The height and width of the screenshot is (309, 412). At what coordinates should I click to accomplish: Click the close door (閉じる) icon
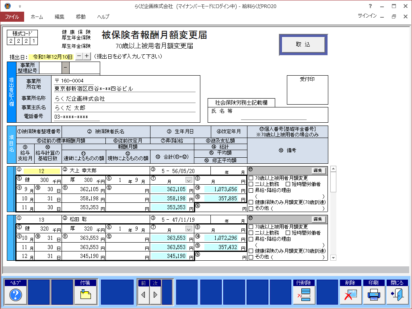pyautogui.click(x=397, y=295)
